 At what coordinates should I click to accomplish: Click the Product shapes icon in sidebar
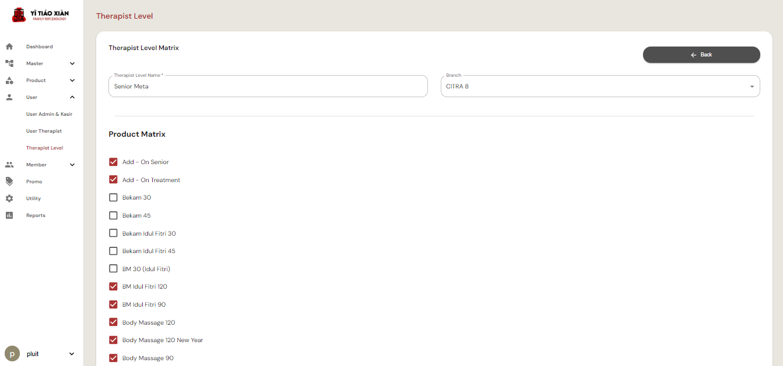click(9, 80)
